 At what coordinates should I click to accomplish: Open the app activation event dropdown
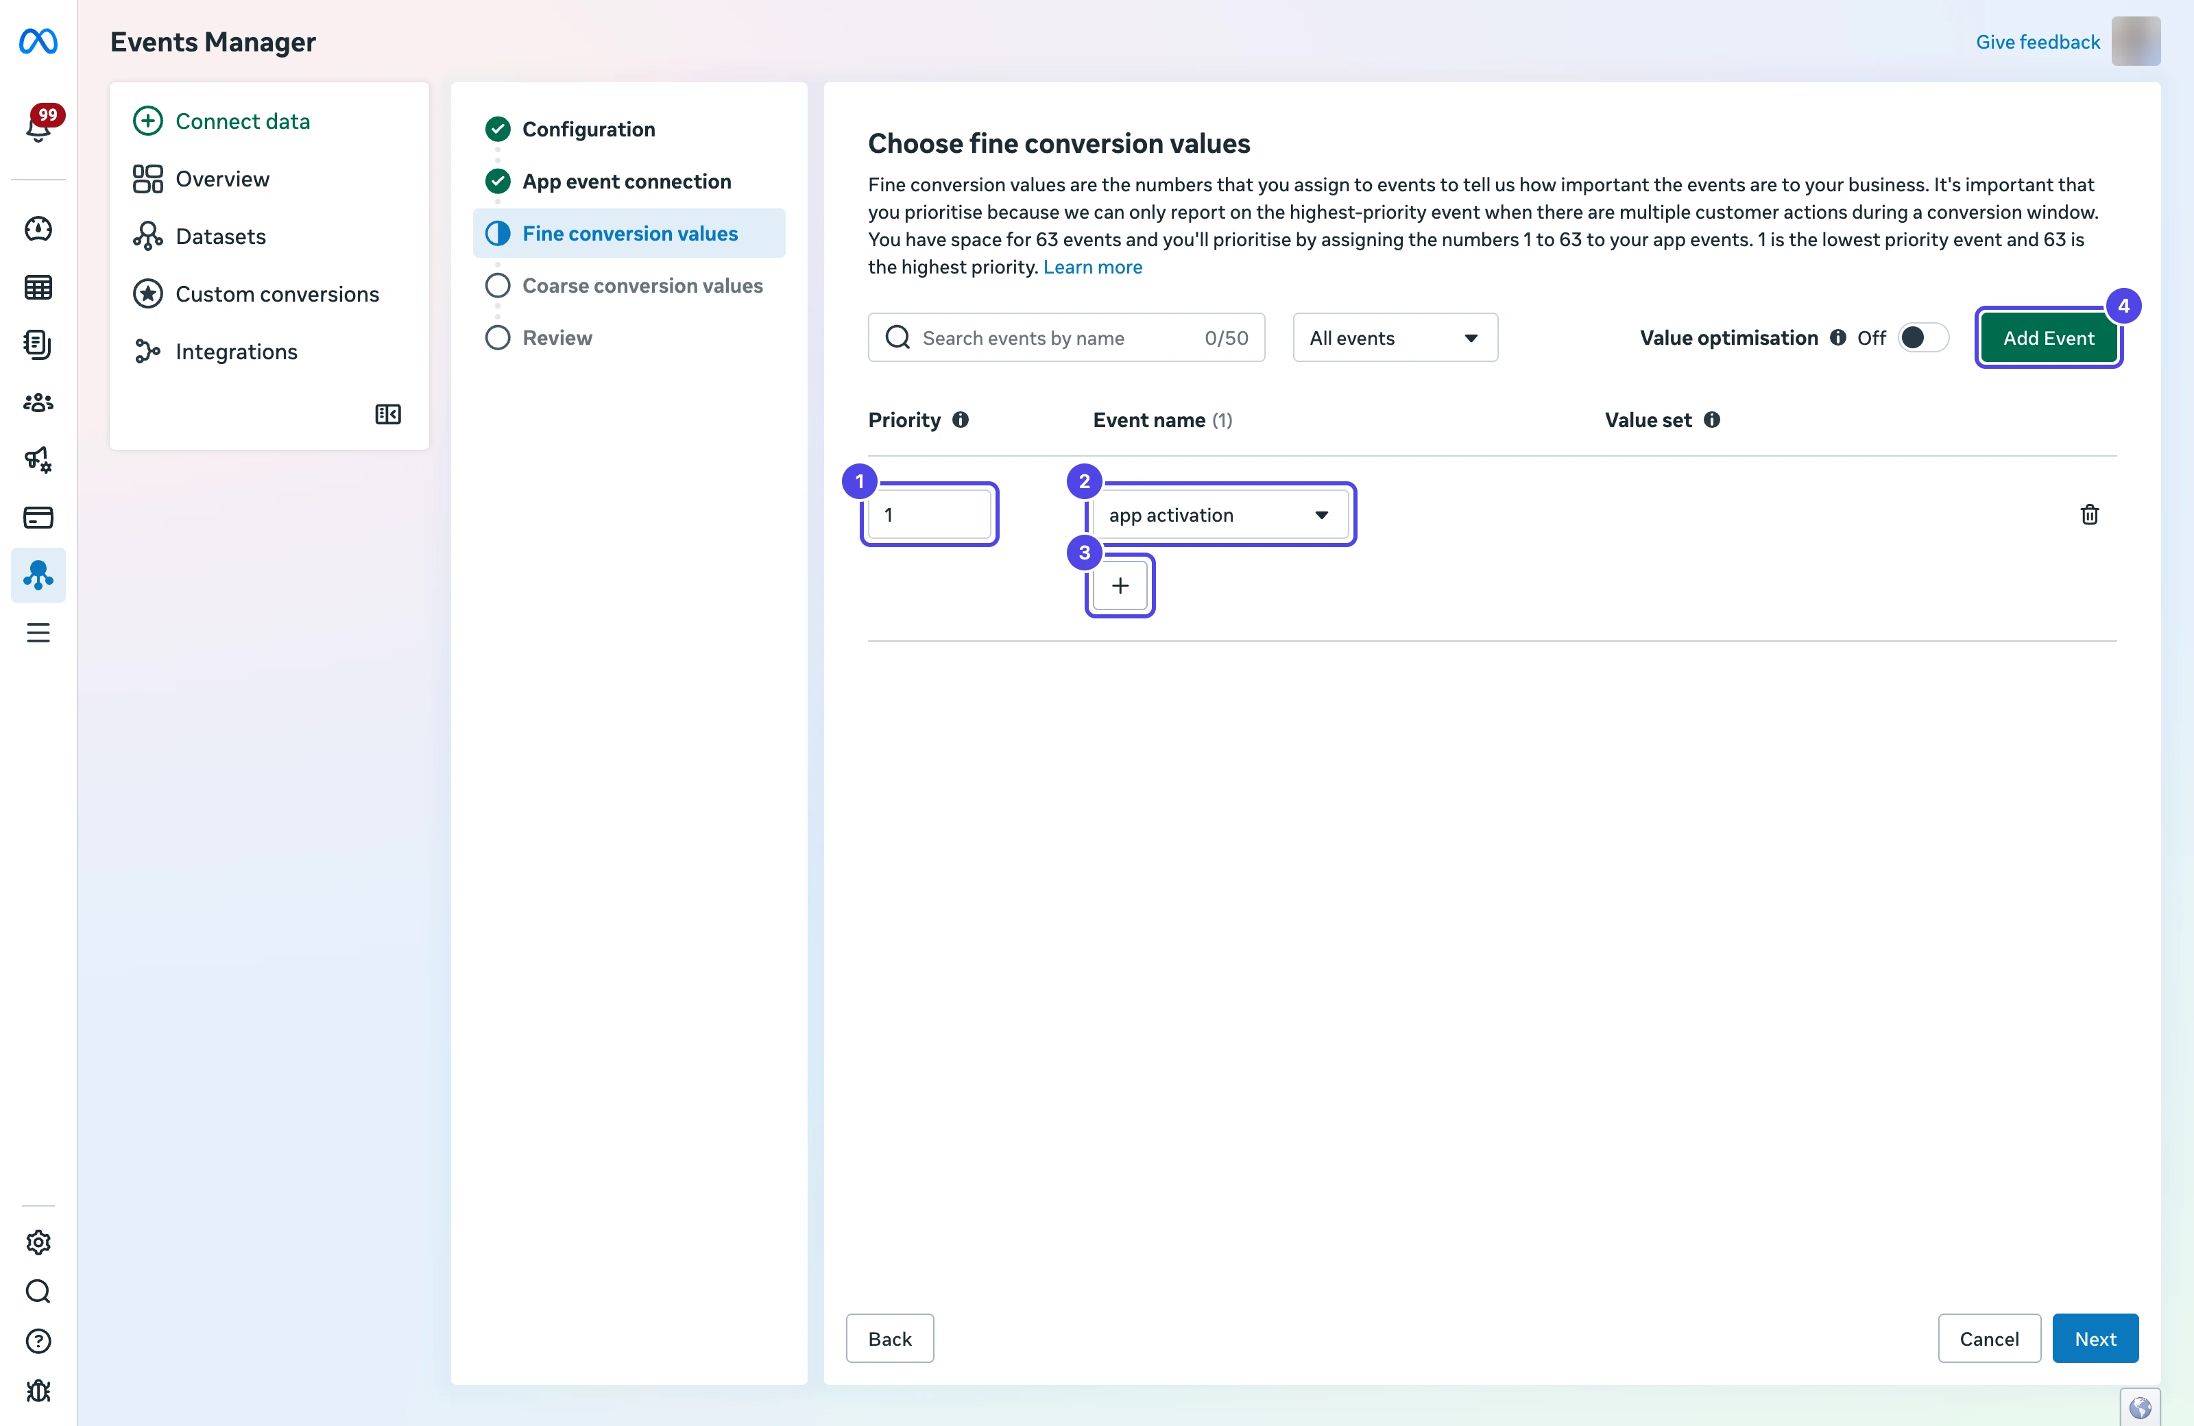tap(1220, 514)
